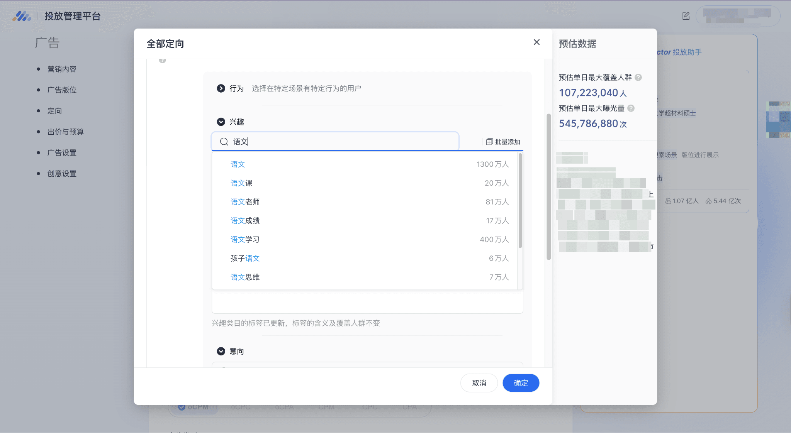Screen dimensions: 791x433
Task: Click the 语文 interest search input
Action: tap(340, 142)
